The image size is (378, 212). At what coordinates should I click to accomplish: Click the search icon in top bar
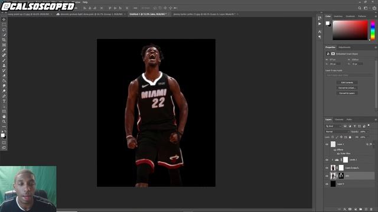[x=360, y=8]
